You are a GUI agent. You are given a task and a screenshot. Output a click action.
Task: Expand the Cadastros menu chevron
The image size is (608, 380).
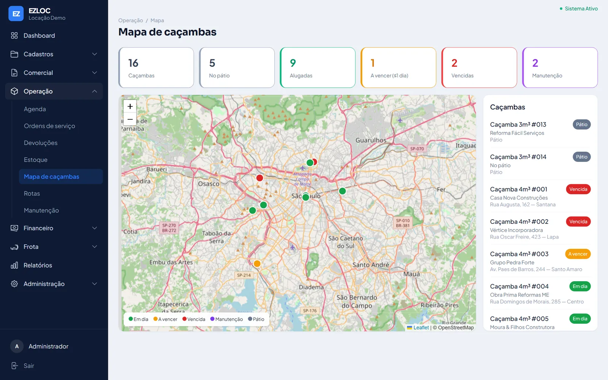coord(95,54)
